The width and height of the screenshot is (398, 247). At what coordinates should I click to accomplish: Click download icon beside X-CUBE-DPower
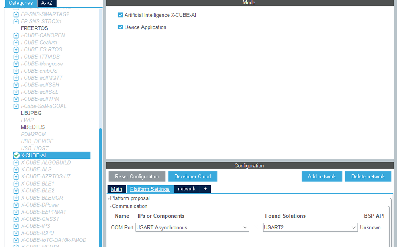point(16,205)
